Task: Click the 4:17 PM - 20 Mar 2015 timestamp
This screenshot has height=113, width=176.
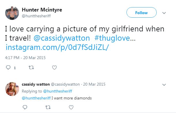Action: pyautogui.click(x=25, y=58)
